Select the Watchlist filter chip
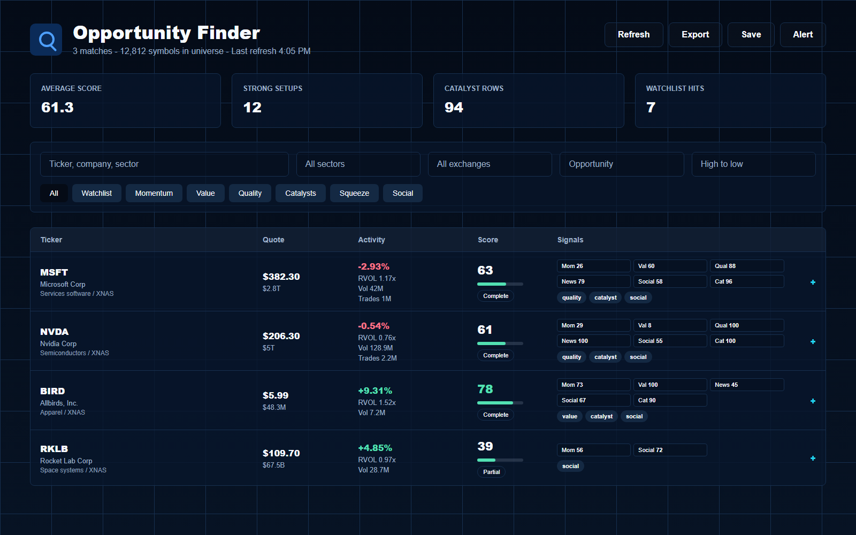Viewport: 856px width, 535px height. pyautogui.click(x=97, y=193)
